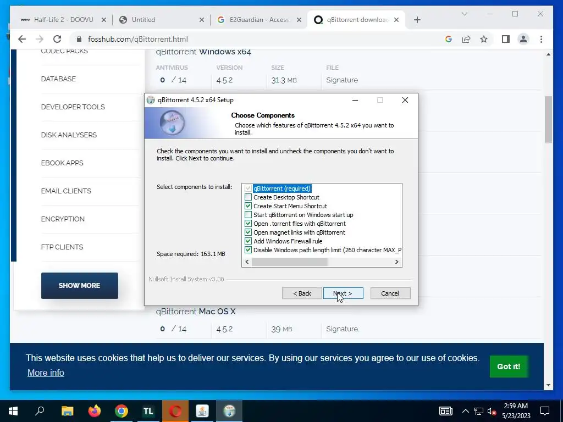Click the Mac OS X Signature link

[x=342, y=329]
